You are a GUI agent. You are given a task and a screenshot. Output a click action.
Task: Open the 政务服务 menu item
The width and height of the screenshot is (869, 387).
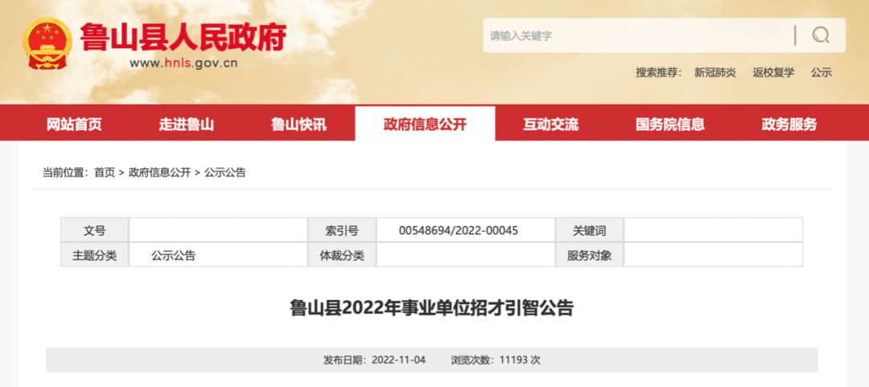(789, 124)
